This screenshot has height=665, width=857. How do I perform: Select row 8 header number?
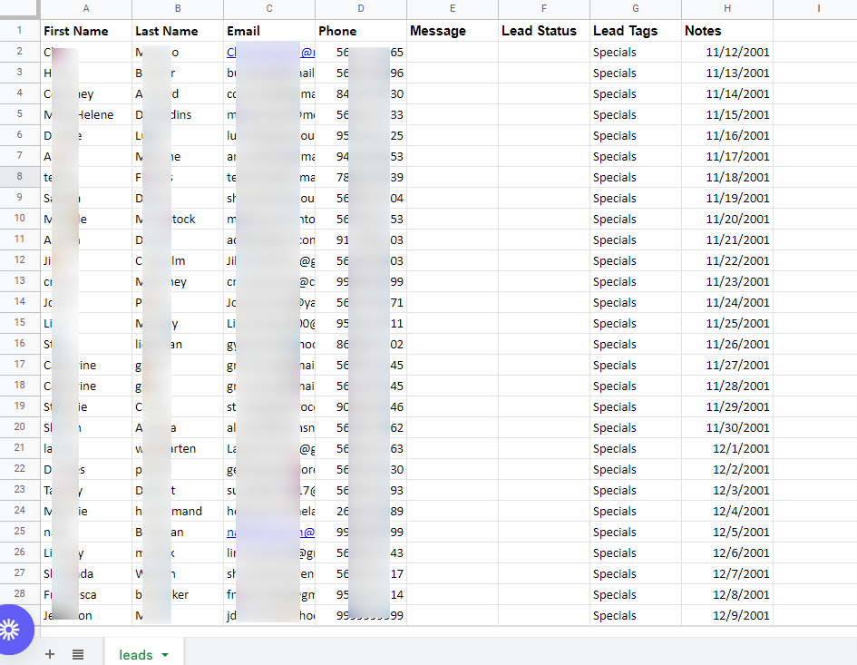(x=20, y=177)
